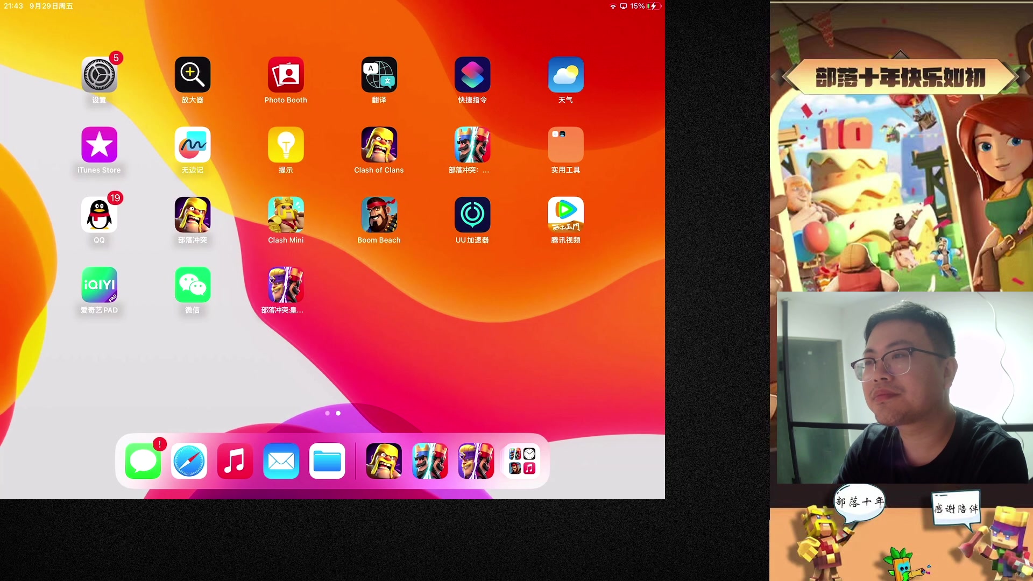This screenshot has height=581, width=1033.
Task: Select the second home screen page dot
Action: point(338,413)
